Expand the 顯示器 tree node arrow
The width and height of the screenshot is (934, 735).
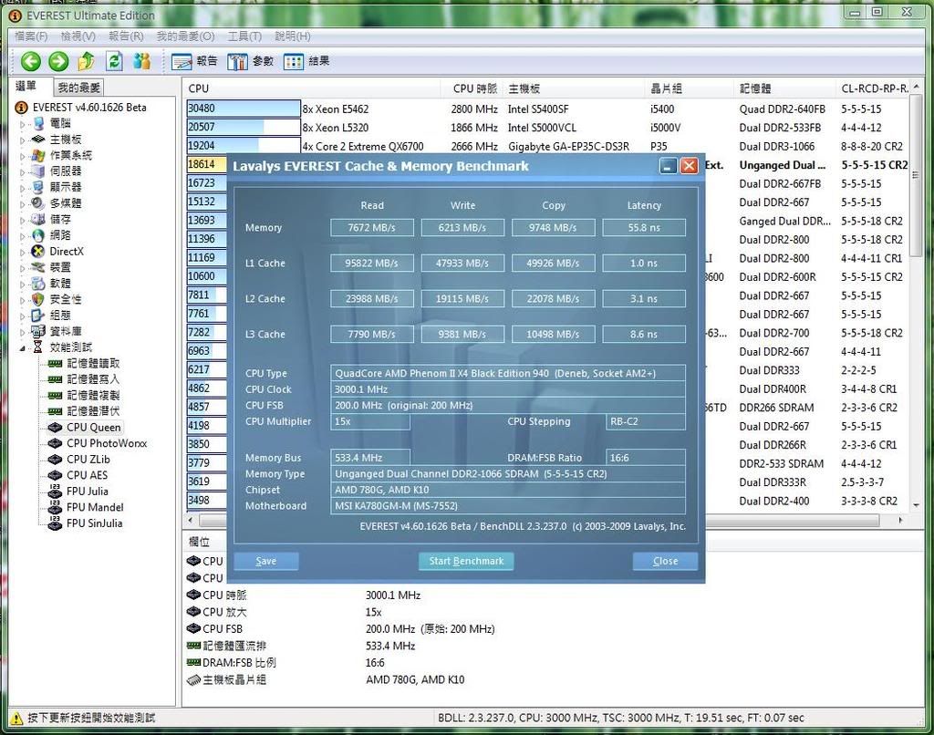point(23,189)
